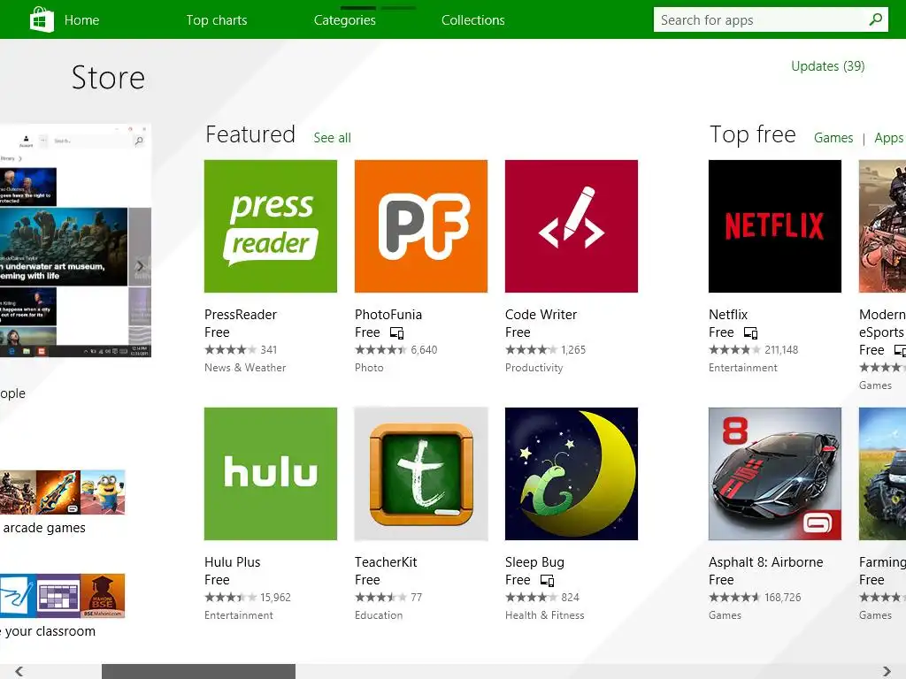Click the left arrow on the scrollbar
906x679 pixels.
(19, 671)
